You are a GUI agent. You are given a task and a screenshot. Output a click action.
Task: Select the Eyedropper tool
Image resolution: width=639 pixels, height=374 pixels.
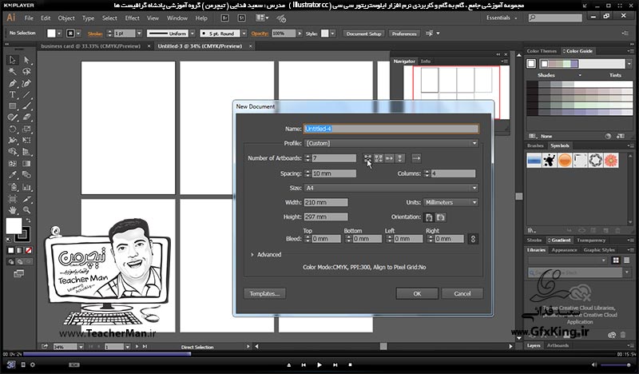coord(12,175)
